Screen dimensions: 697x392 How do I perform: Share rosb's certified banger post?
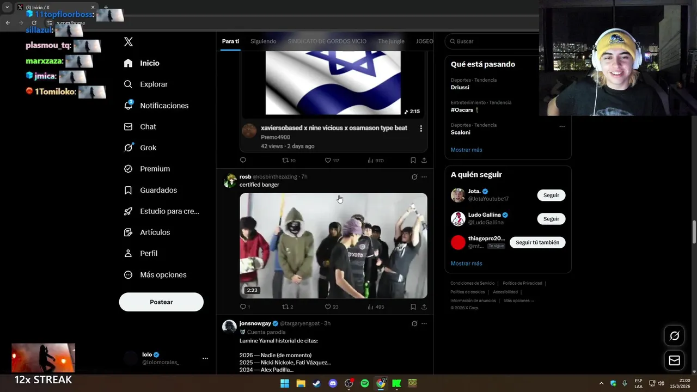[x=424, y=307]
